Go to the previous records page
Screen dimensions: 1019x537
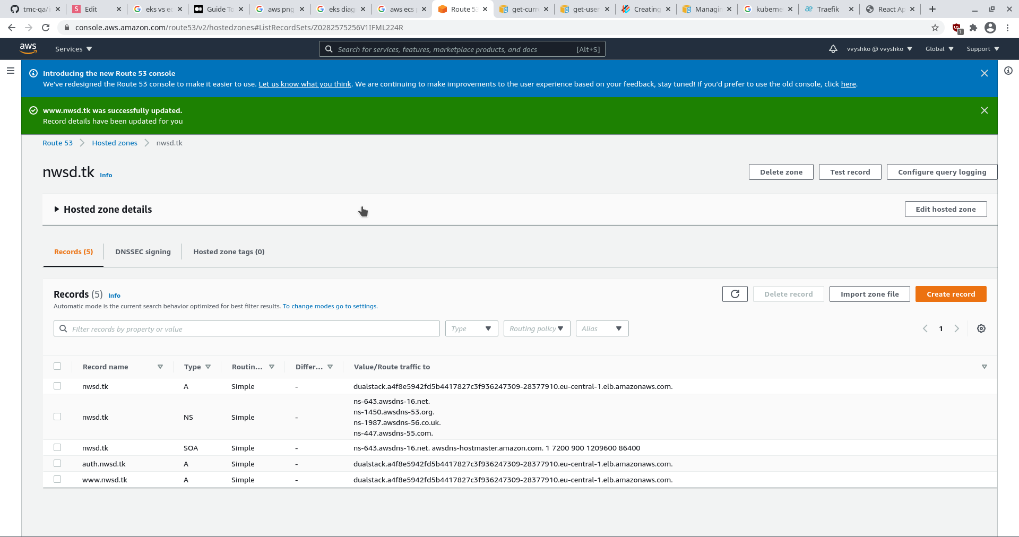(925, 328)
